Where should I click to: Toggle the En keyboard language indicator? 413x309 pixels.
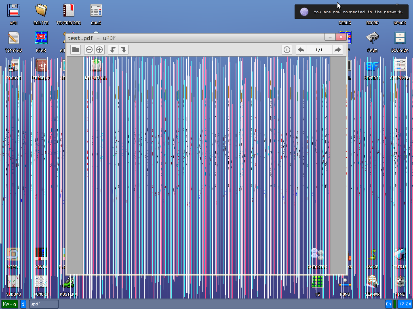[388, 304]
